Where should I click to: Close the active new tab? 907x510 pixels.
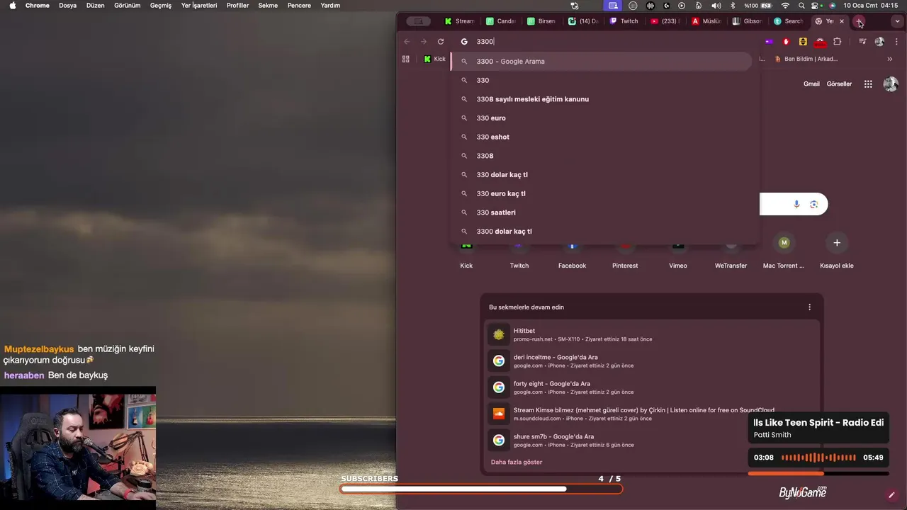click(x=842, y=21)
